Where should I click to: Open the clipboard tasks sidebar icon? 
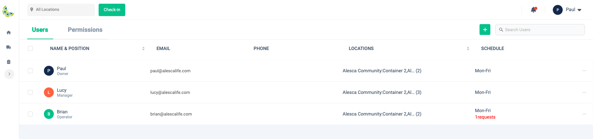point(9,62)
